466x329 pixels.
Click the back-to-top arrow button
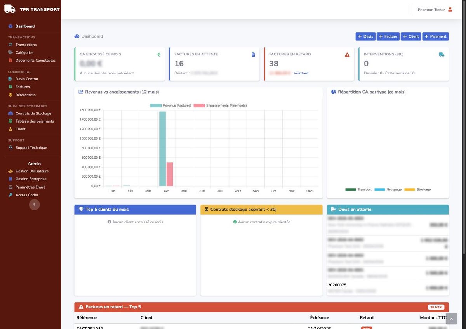coord(451,319)
